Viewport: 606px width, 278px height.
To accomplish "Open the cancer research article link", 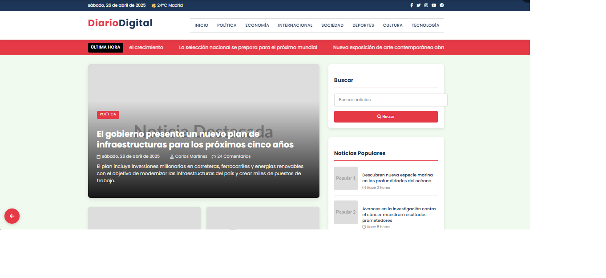I will [x=398, y=214].
